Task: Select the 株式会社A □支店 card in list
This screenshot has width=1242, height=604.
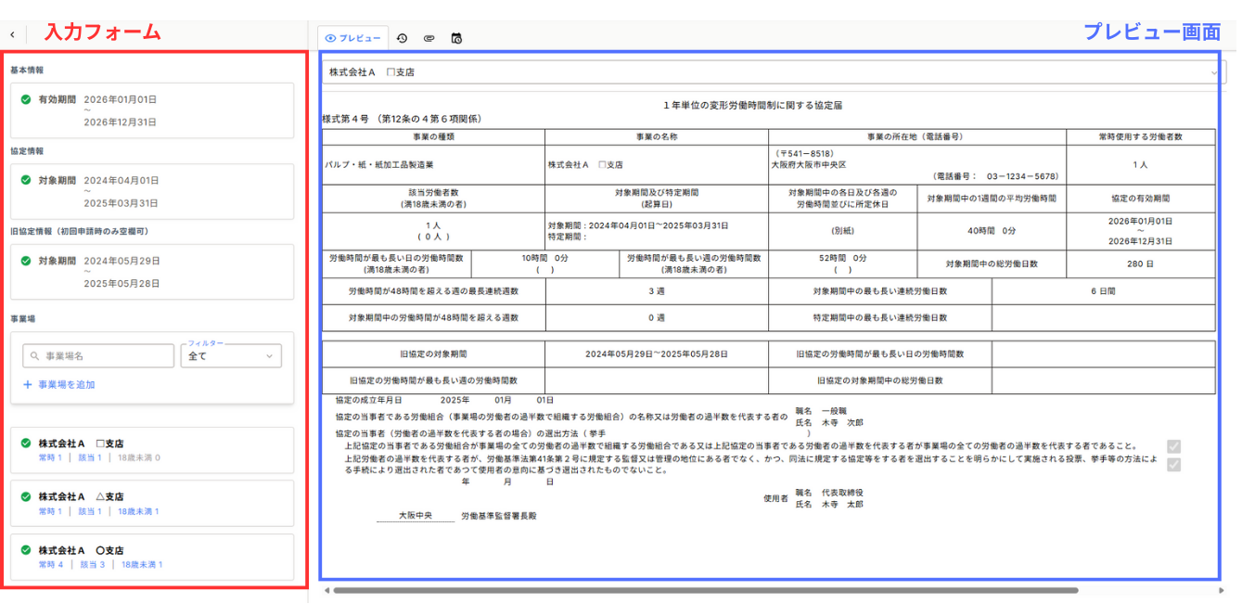Action: [x=152, y=450]
